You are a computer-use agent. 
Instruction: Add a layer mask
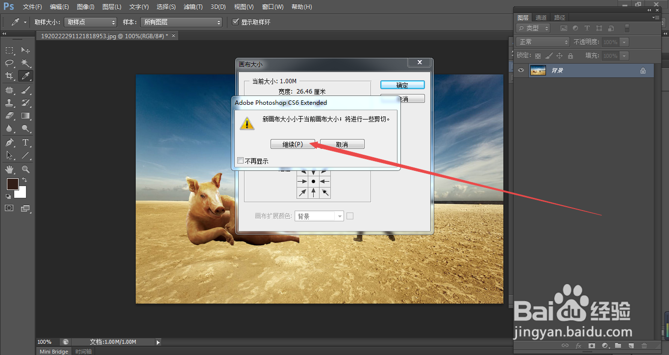592,346
